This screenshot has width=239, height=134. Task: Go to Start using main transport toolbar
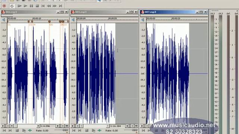tap(43, 6)
